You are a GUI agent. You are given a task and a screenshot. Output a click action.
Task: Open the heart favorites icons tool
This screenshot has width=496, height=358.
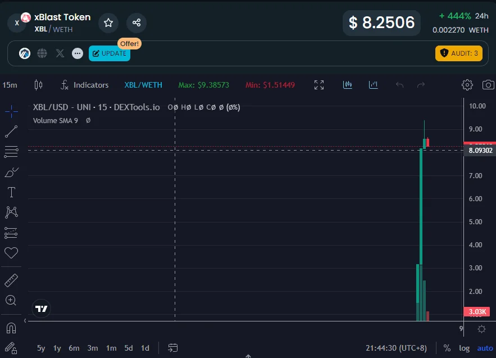pos(11,253)
